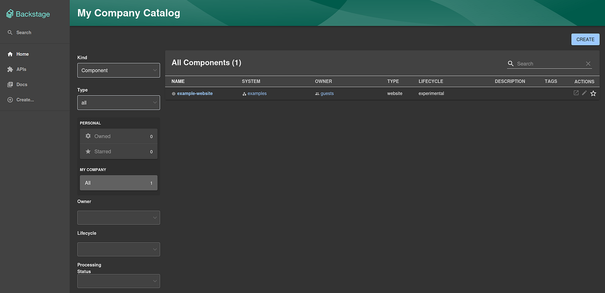
Task: Click the plus circle Create icon
Action: 10,100
